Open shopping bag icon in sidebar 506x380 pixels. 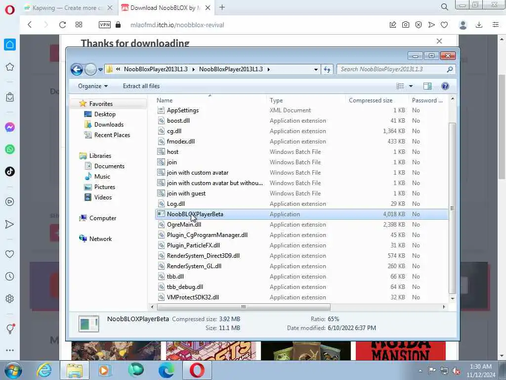10,97
